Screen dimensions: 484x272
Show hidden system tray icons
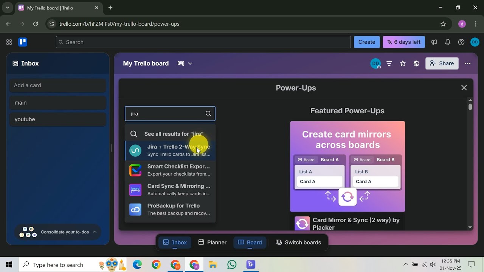click(406, 265)
